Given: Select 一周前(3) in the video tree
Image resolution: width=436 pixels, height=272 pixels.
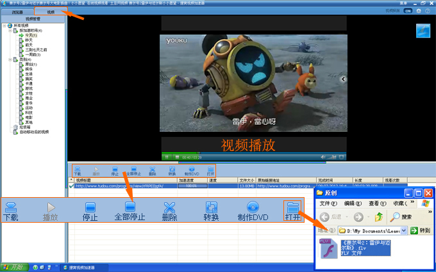Looking at the screenshot, I should tap(33, 54).
